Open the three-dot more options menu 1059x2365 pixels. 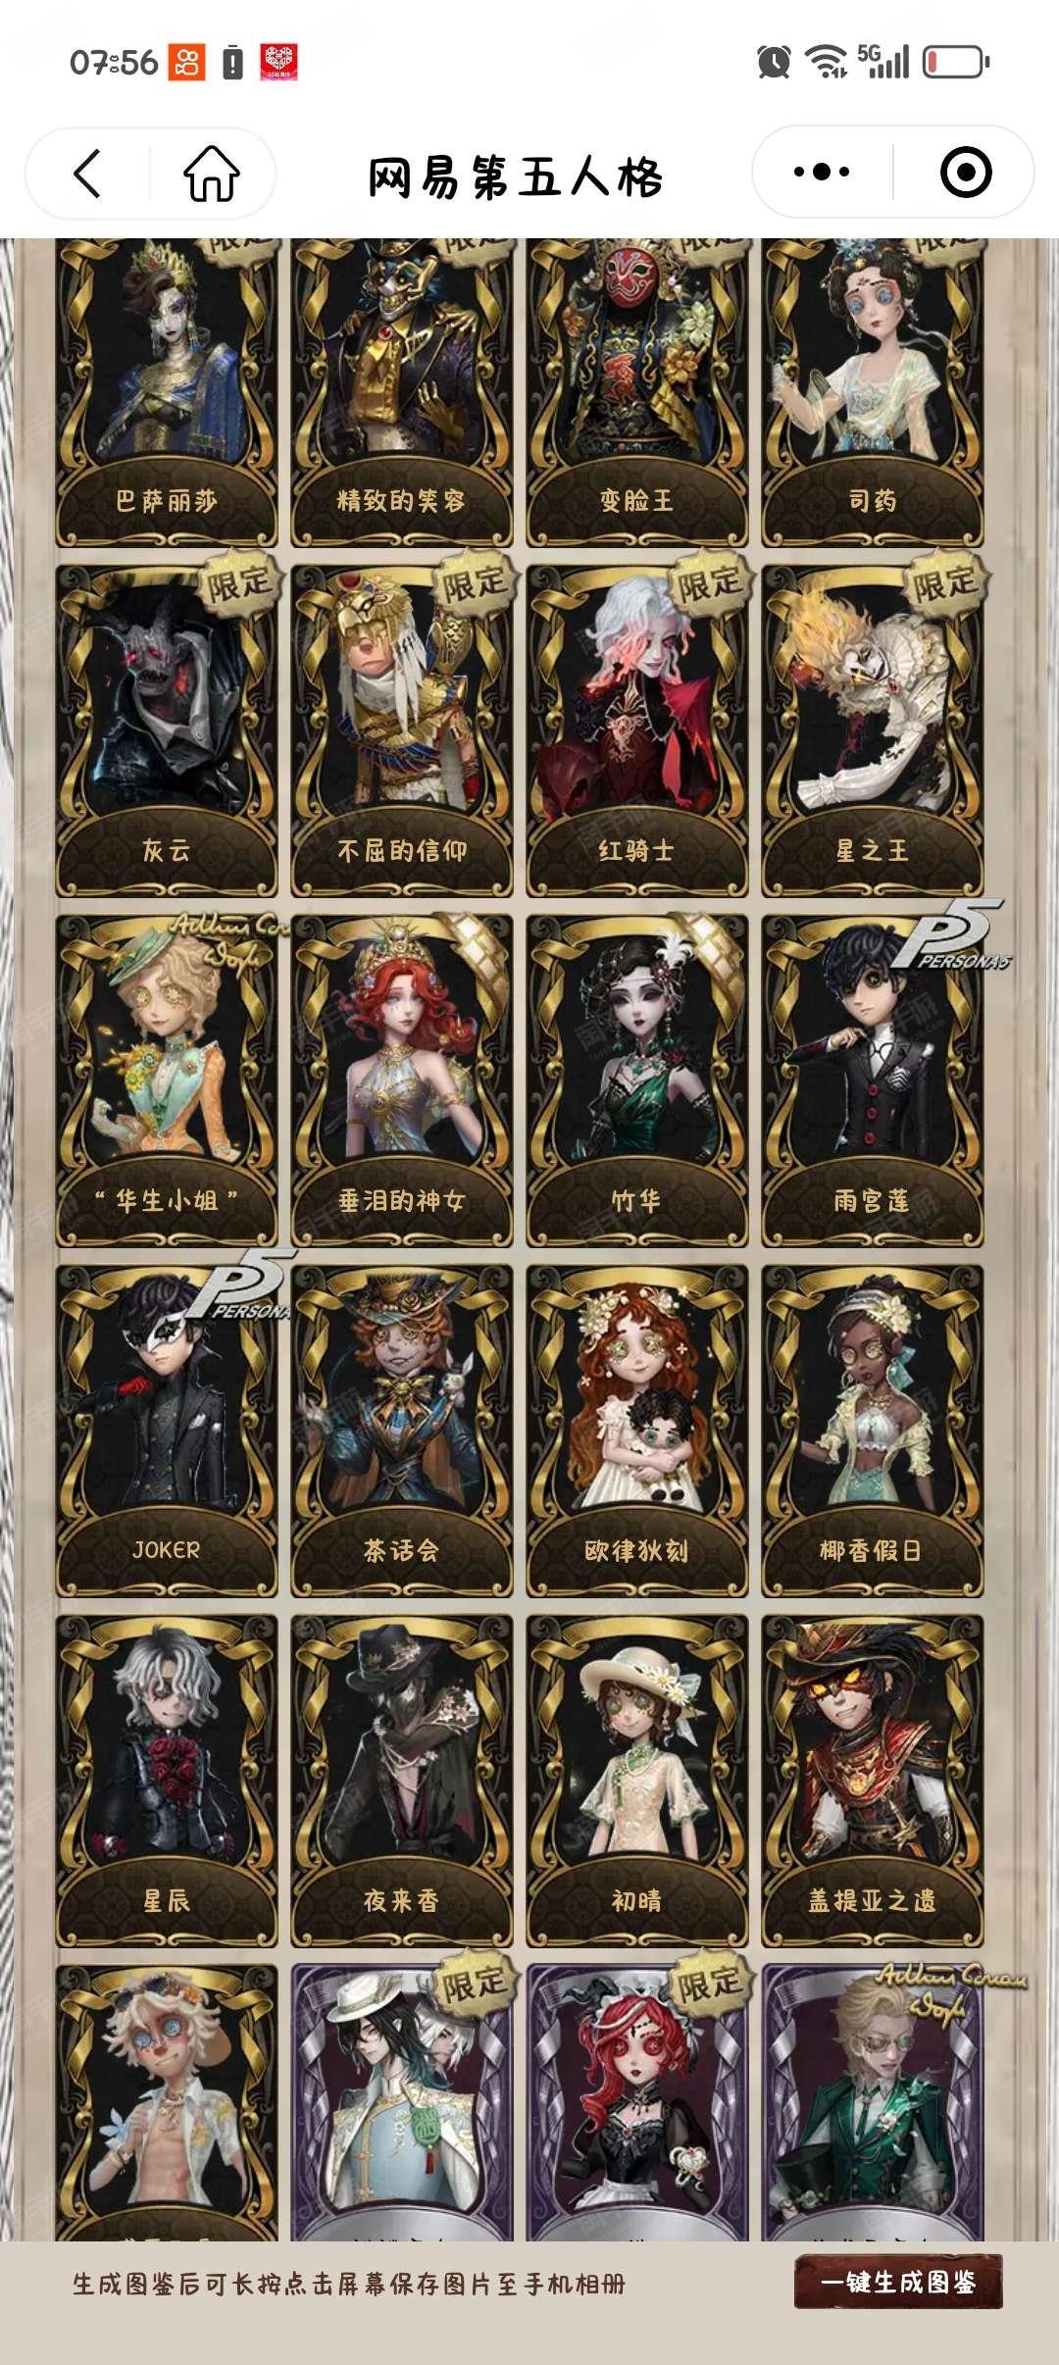(x=822, y=173)
